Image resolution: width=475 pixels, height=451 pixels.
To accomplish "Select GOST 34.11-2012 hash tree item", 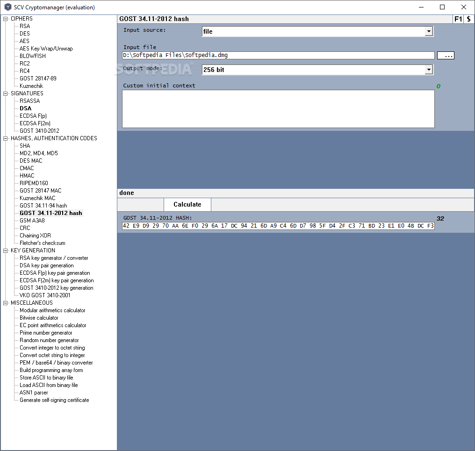I will 51,213.
